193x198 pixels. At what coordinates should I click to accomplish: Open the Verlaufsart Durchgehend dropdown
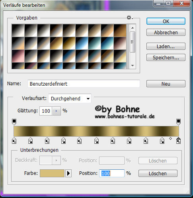70,98
